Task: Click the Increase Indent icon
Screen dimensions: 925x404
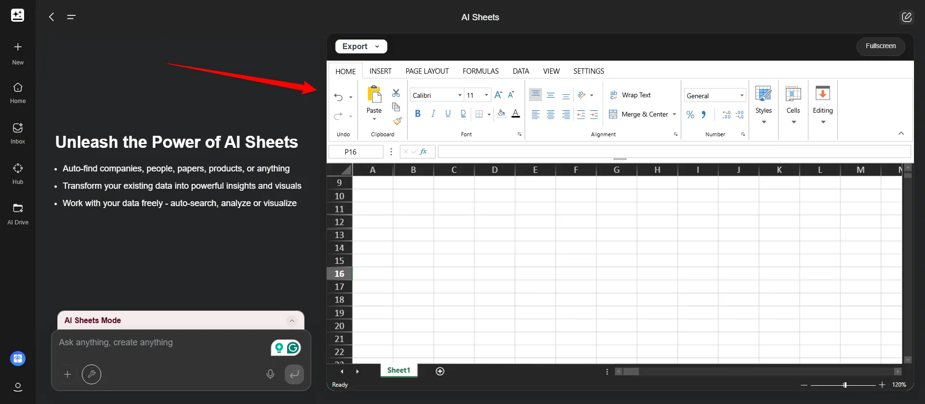Action: [x=594, y=114]
